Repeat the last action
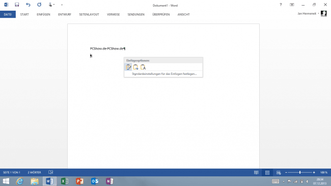 39,5
